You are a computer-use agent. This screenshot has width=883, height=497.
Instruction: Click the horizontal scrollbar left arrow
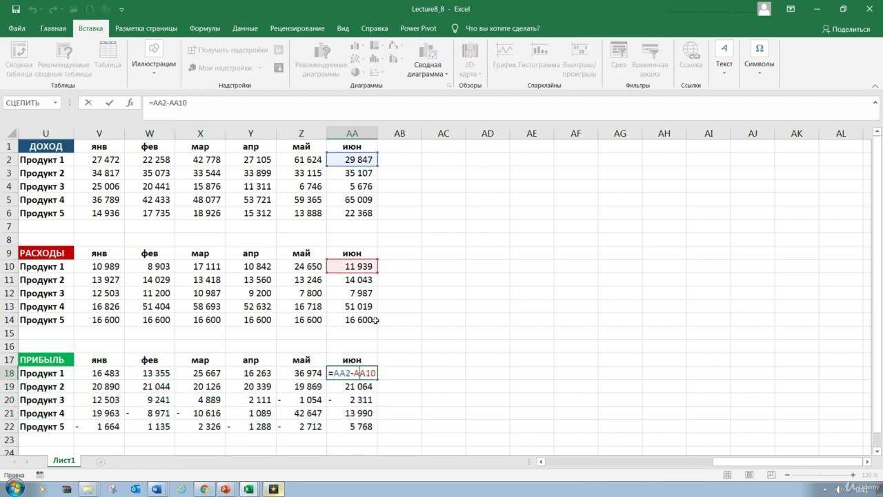(x=541, y=462)
